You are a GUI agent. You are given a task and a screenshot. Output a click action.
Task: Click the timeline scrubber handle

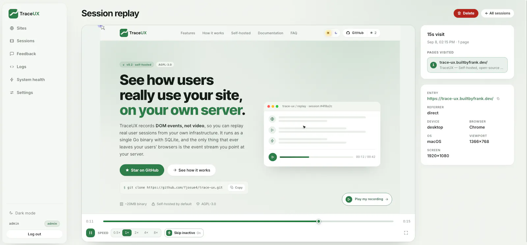319,221
